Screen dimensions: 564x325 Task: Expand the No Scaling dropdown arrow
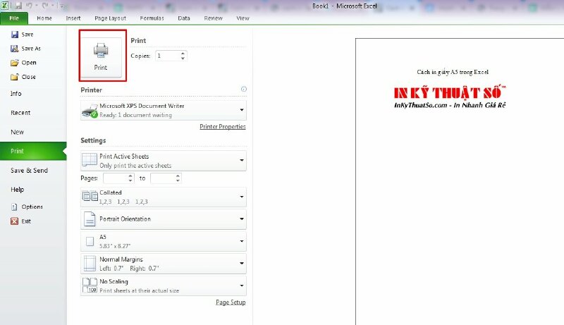click(242, 286)
